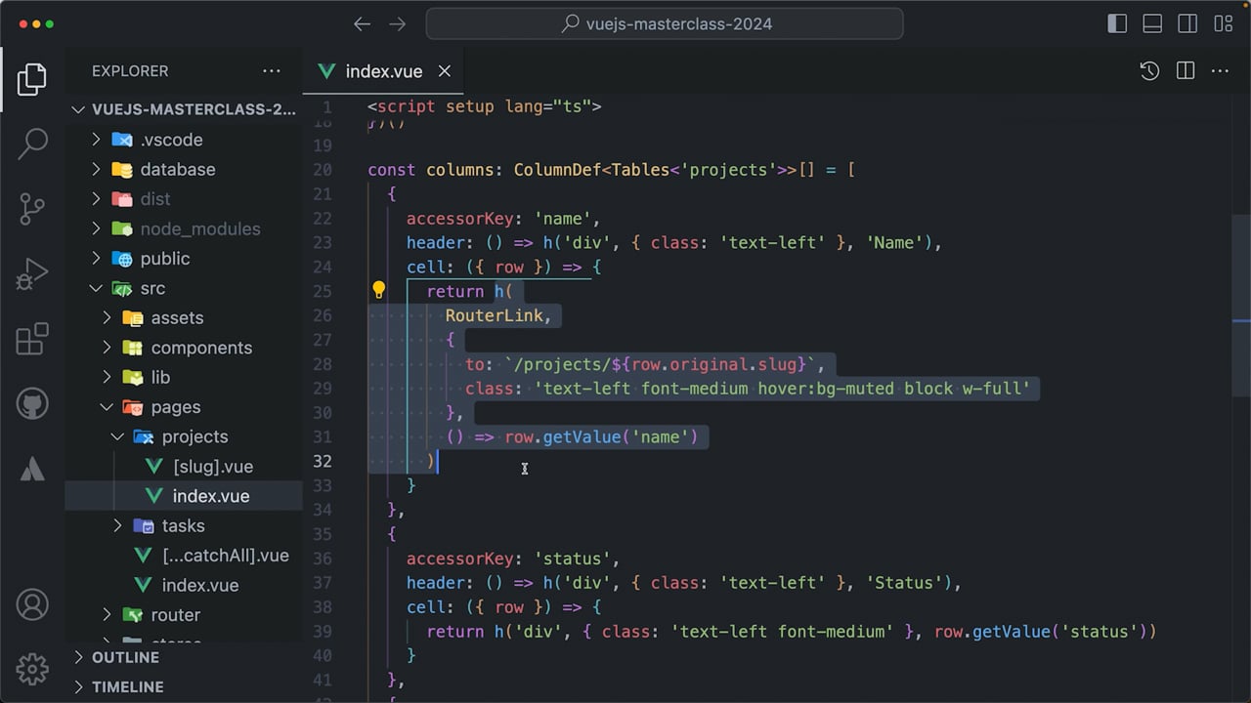Expand the router folder
The width and height of the screenshot is (1251, 703).
(184, 615)
